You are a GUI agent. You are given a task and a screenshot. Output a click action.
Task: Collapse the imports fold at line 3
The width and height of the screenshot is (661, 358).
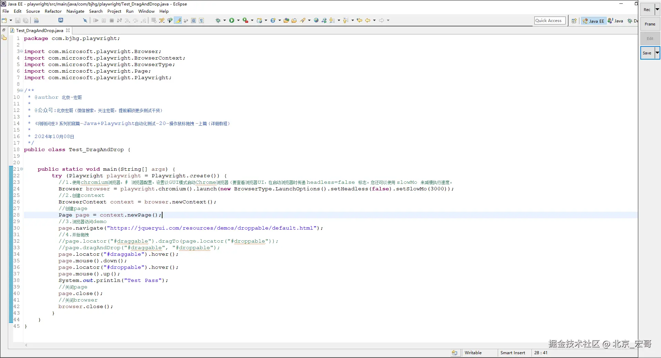click(x=22, y=51)
